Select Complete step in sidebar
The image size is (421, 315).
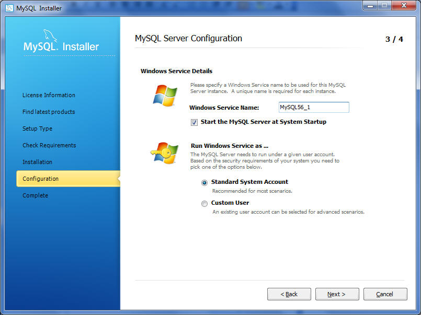click(x=35, y=195)
